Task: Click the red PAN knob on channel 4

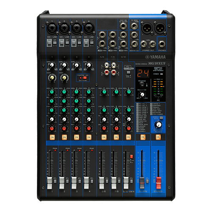Action: coord(89,128)
